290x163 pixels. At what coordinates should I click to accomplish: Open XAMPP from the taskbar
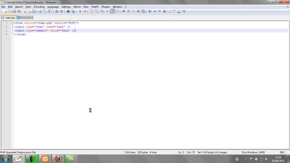(45, 159)
